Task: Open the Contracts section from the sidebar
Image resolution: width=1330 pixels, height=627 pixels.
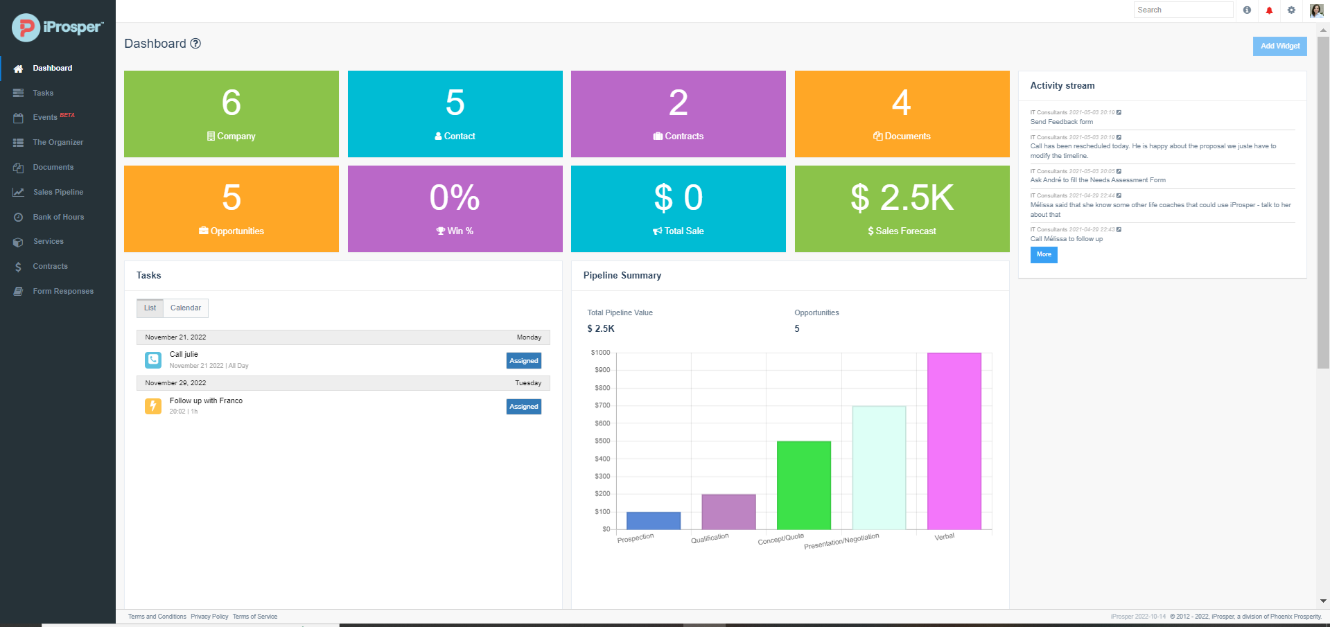Action: pos(50,266)
